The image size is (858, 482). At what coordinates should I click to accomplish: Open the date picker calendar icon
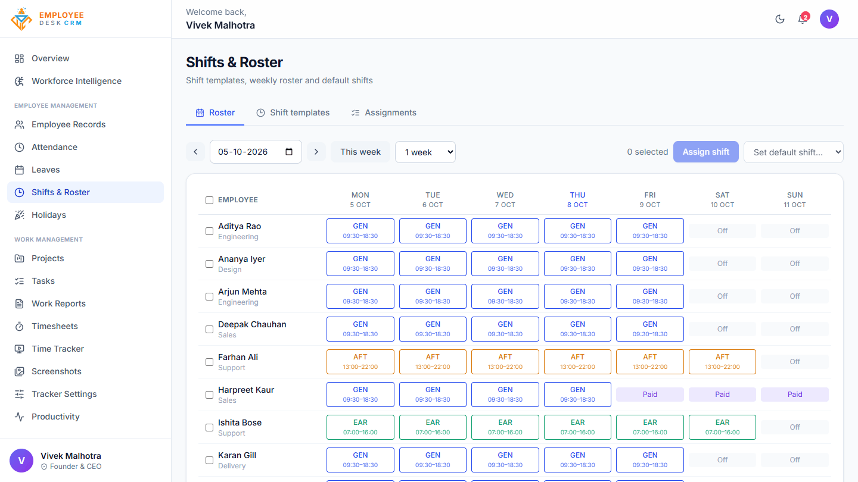(290, 152)
